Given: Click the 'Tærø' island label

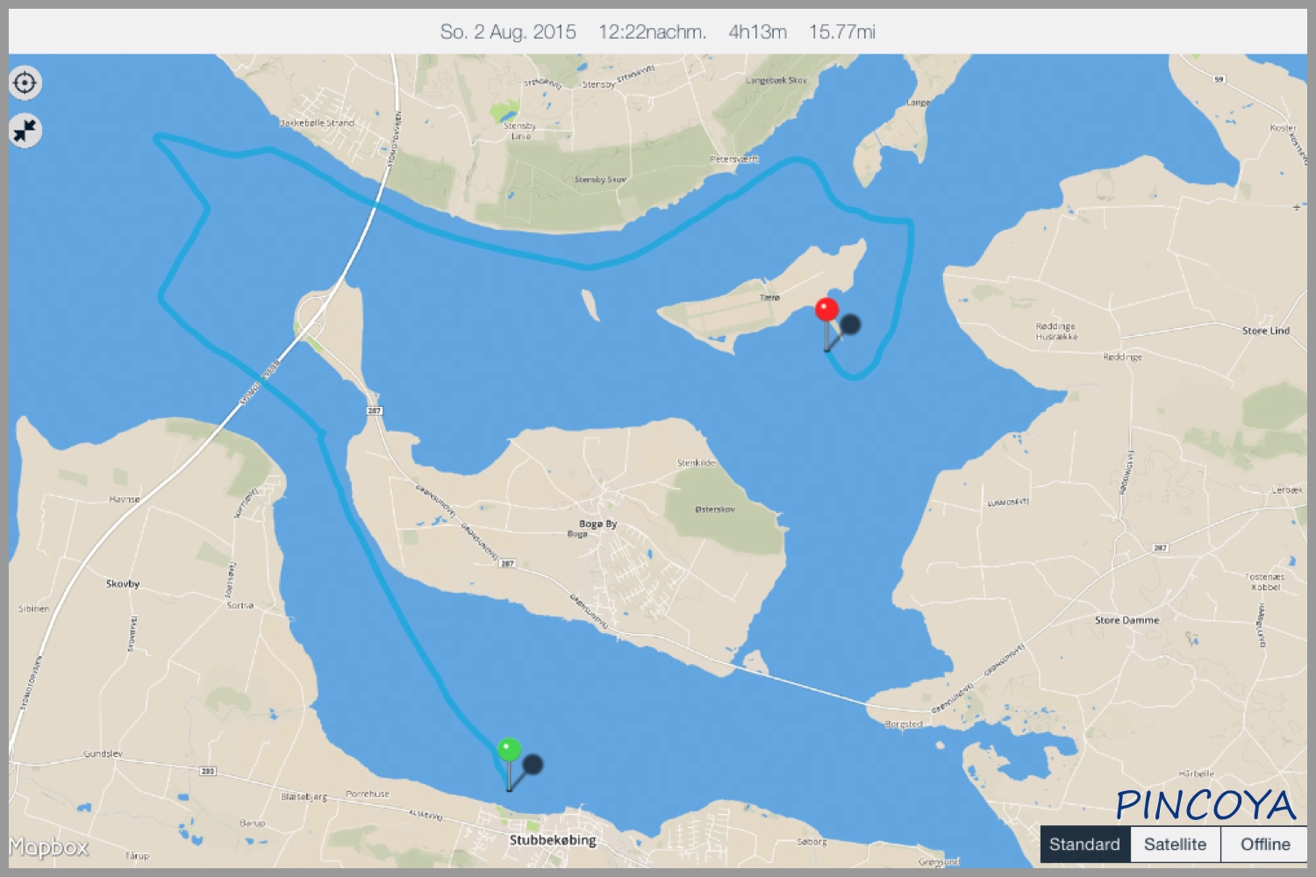Looking at the screenshot, I should point(769,298).
